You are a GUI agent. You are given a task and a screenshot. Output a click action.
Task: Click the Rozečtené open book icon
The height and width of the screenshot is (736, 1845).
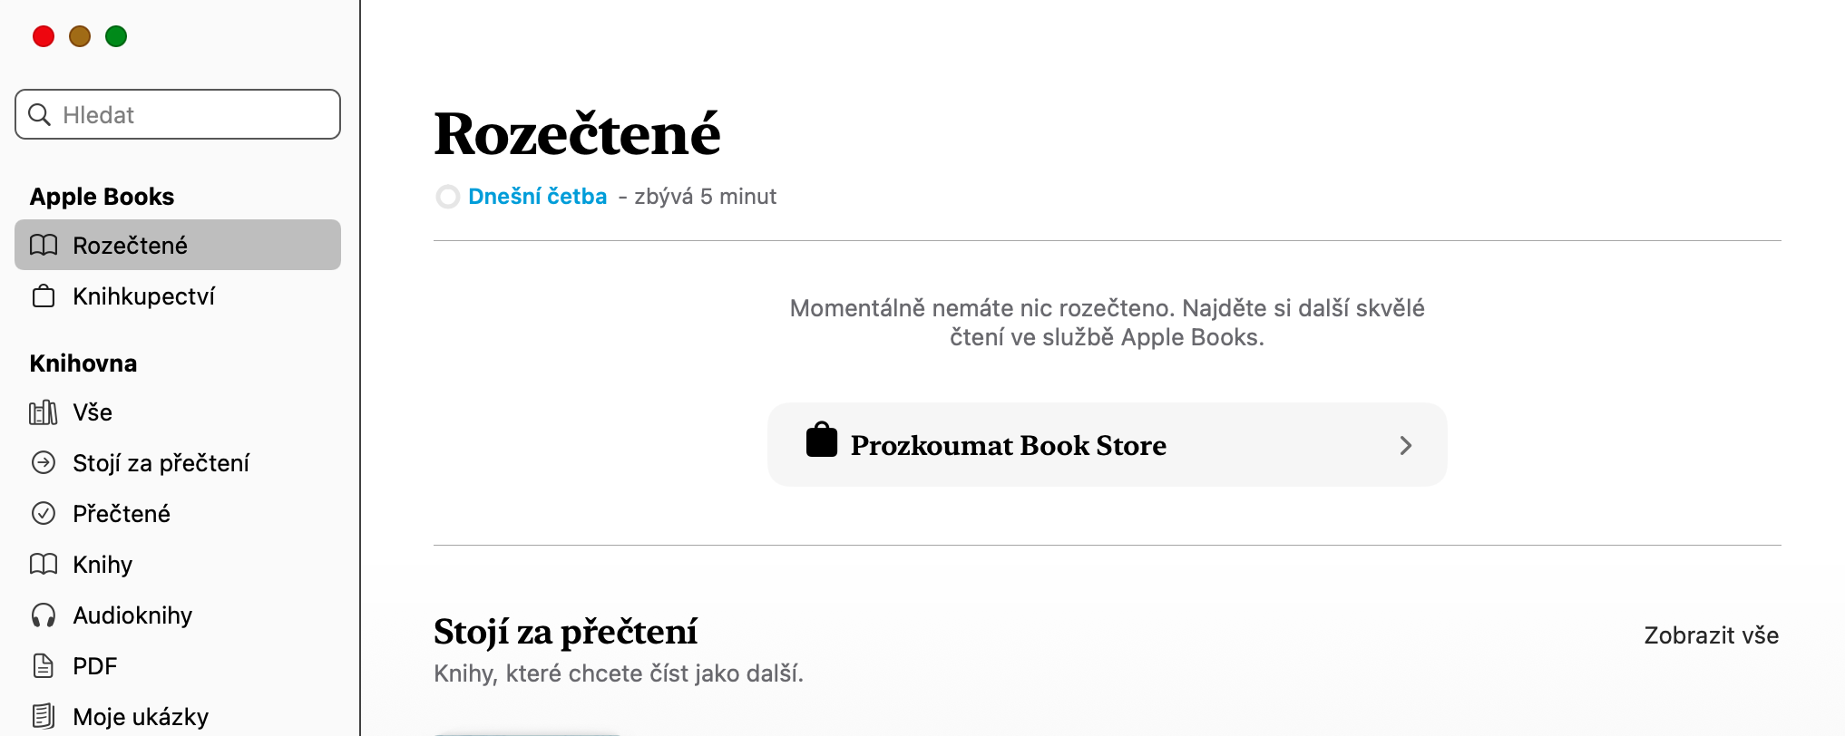(x=44, y=246)
